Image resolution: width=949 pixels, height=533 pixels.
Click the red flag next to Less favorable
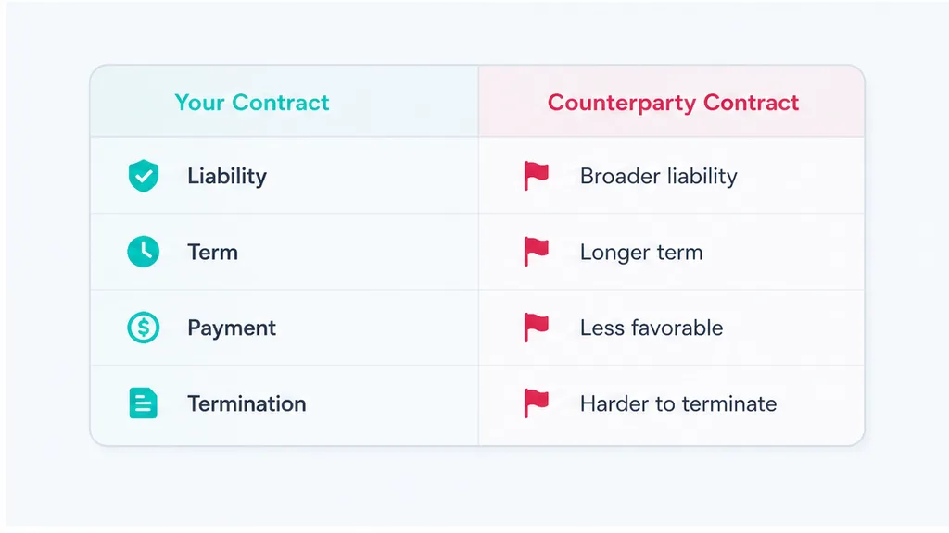coord(537,328)
